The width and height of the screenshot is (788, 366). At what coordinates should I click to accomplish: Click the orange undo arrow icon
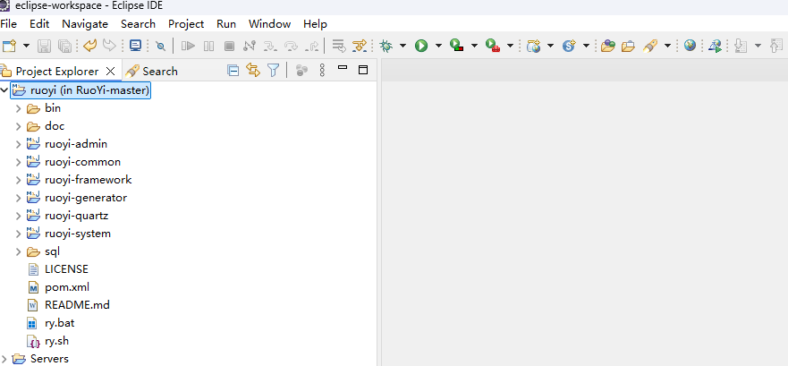(90, 46)
